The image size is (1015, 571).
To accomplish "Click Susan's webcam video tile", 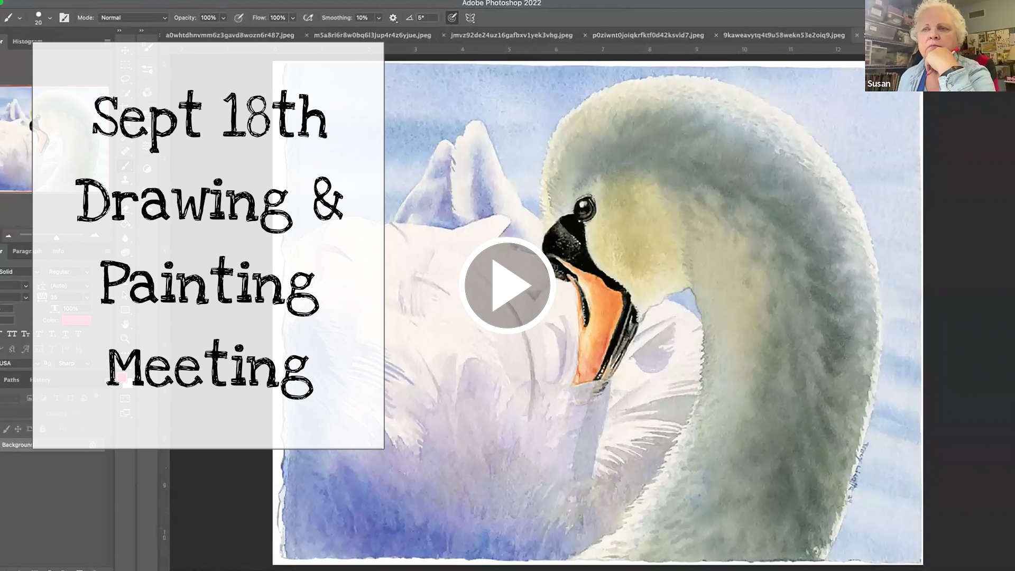I will click(x=940, y=45).
